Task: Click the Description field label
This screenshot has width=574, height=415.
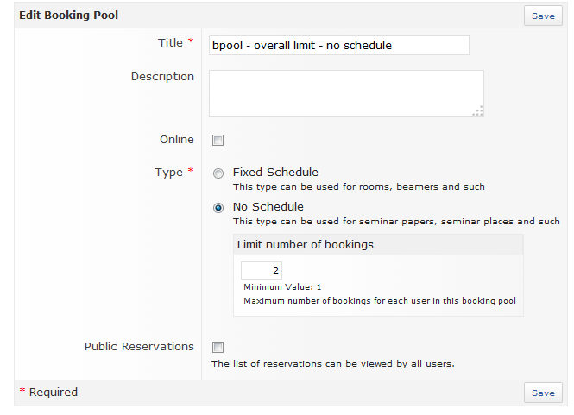Action: click(162, 77)
